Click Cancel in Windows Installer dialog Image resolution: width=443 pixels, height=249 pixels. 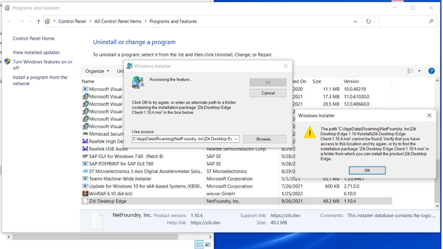tap(268, 93)
